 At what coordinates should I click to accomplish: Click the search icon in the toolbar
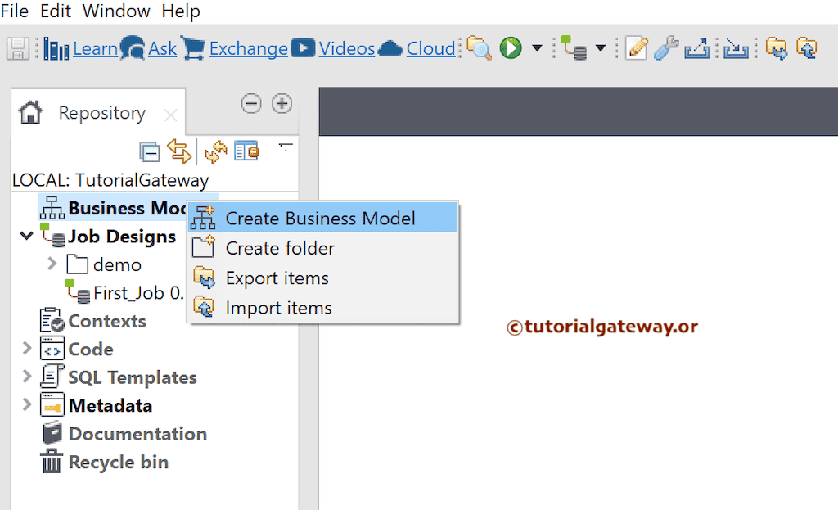(x=480, y=48)
